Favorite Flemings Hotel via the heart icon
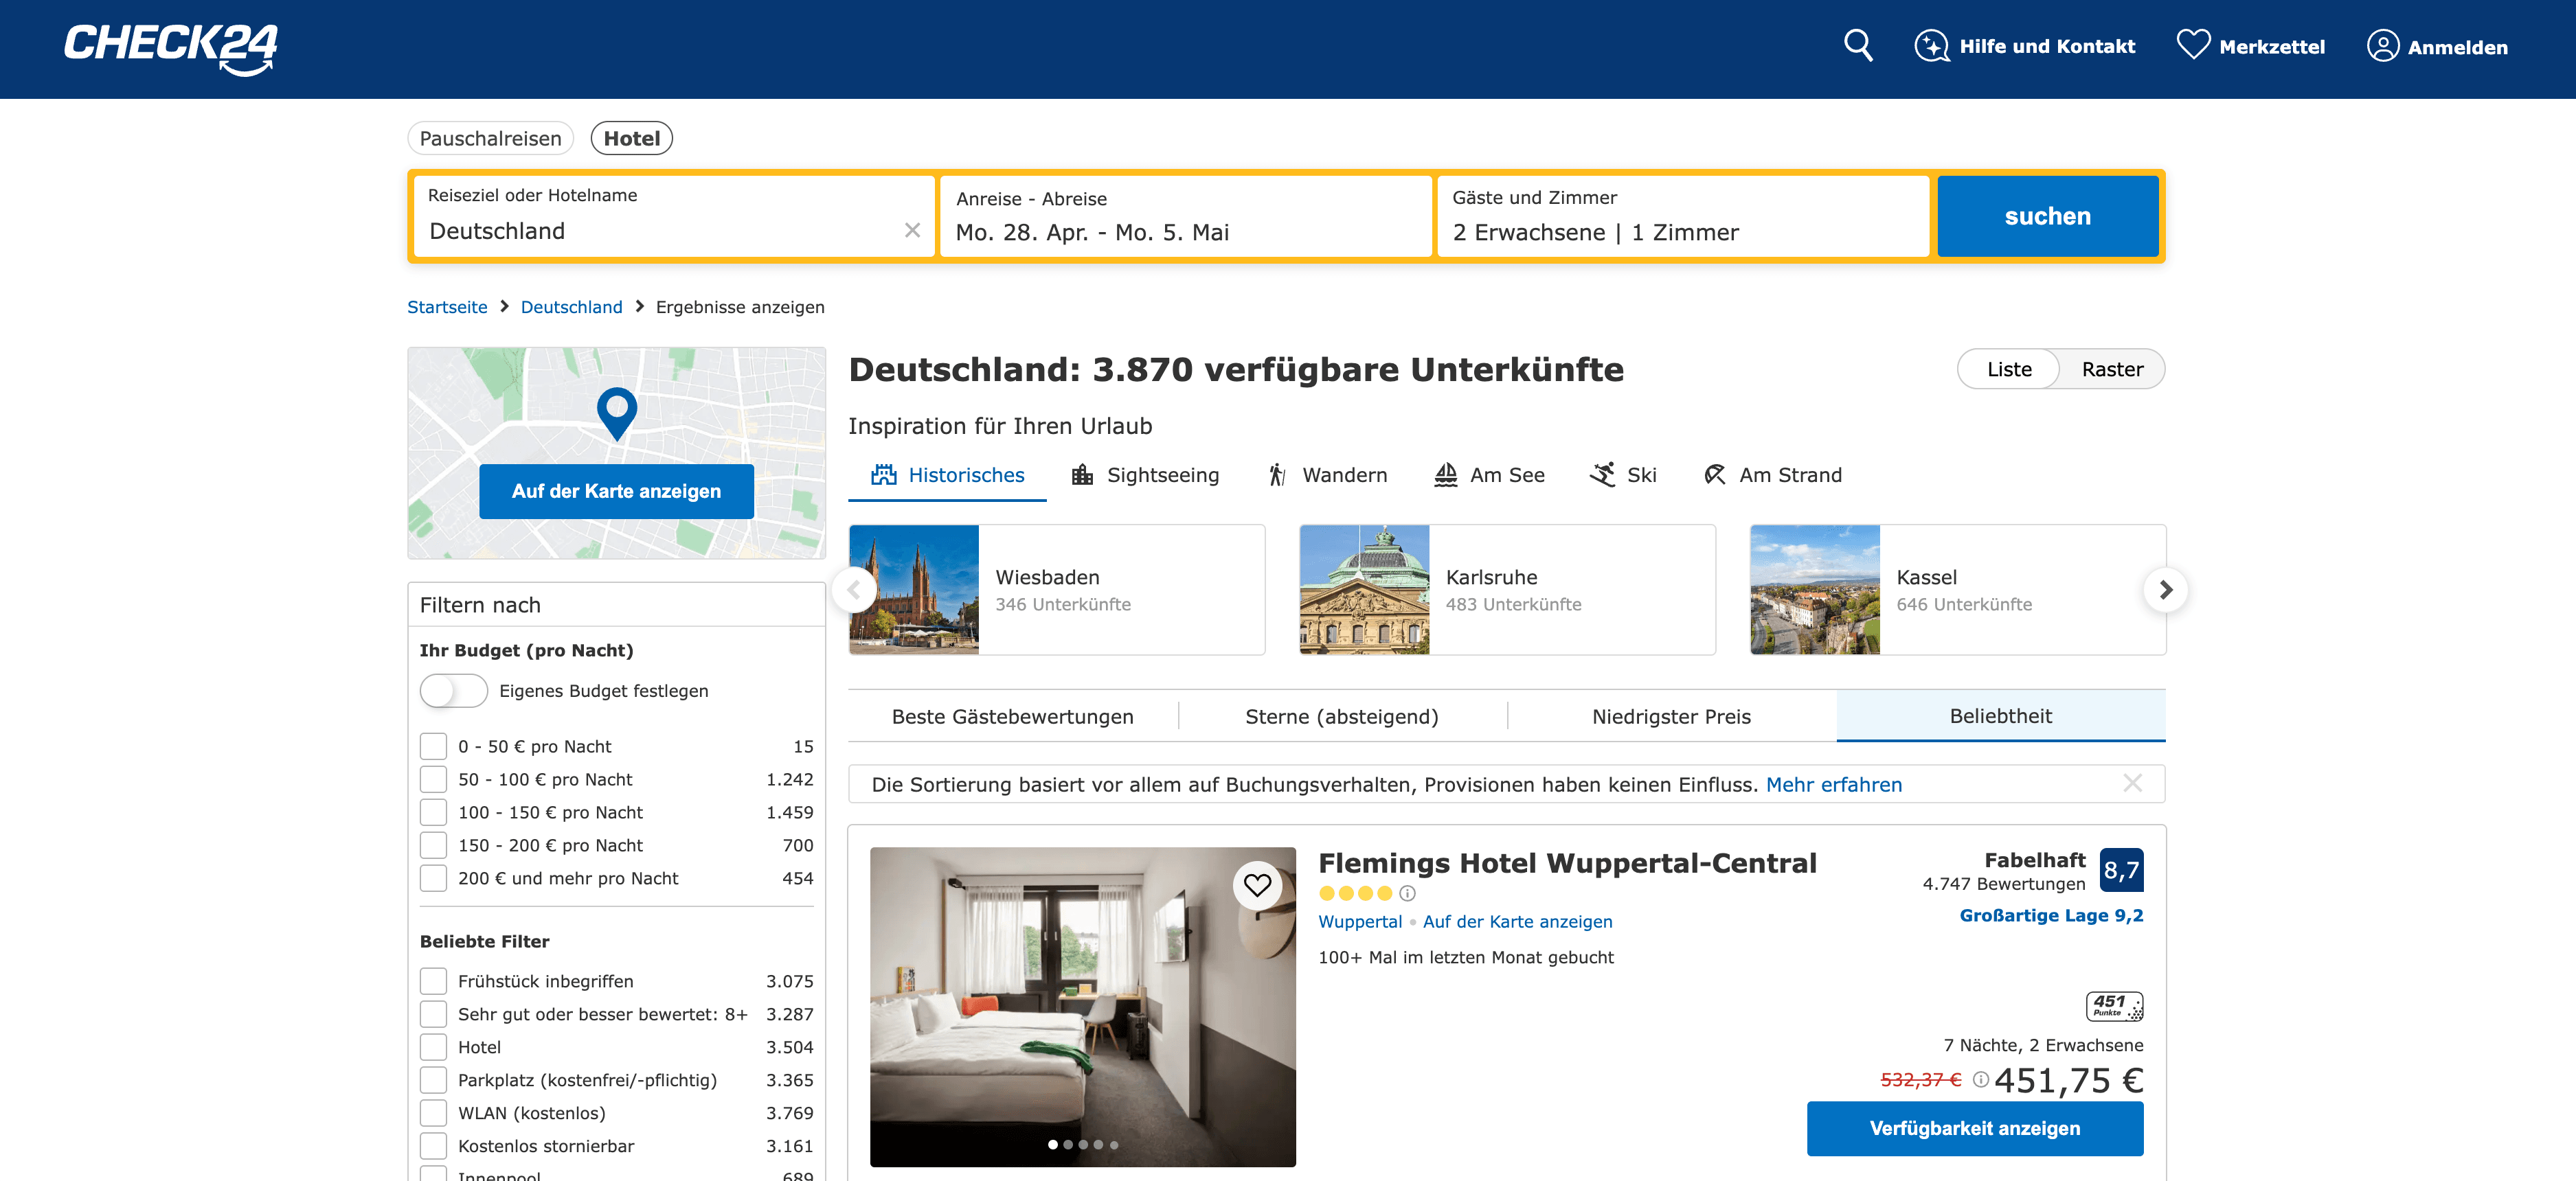 tap(1259, 884)
